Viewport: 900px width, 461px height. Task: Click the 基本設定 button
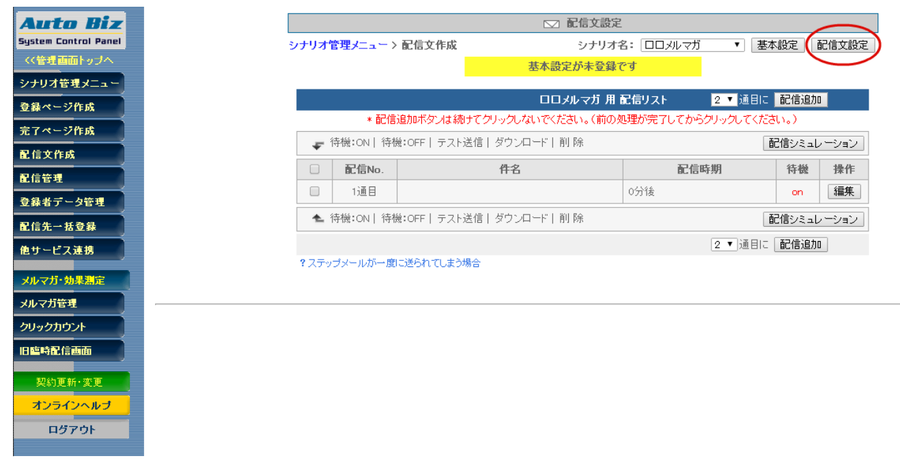[x=777, y=45]
